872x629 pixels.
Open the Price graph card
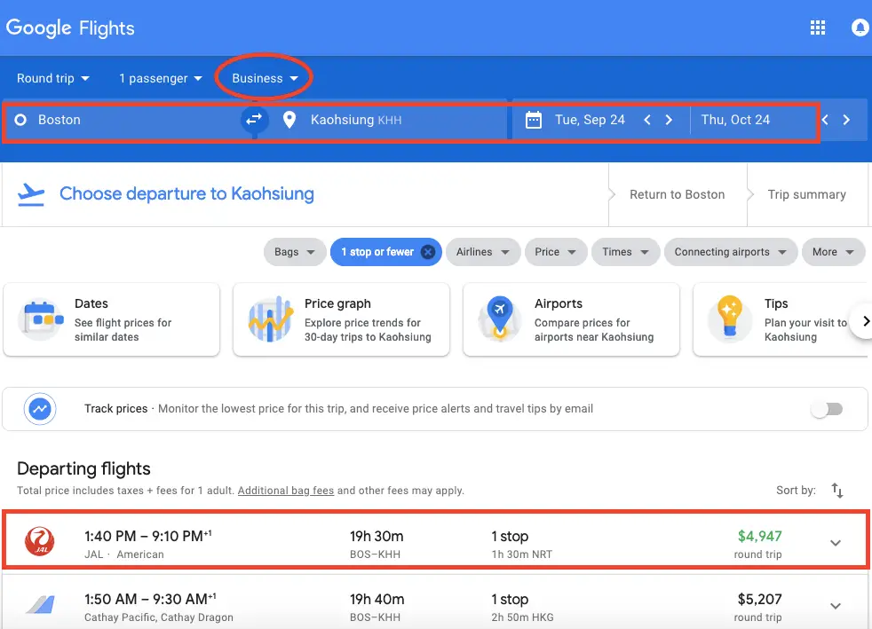click(341, 319)
